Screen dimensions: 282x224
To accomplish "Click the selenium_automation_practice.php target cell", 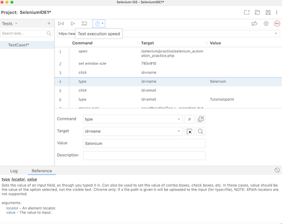I will 172,53.
